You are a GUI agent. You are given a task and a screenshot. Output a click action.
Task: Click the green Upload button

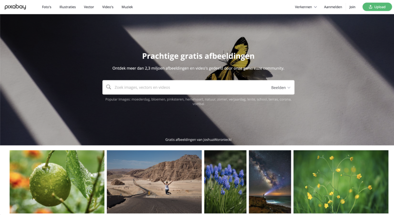tap(377, 7)
